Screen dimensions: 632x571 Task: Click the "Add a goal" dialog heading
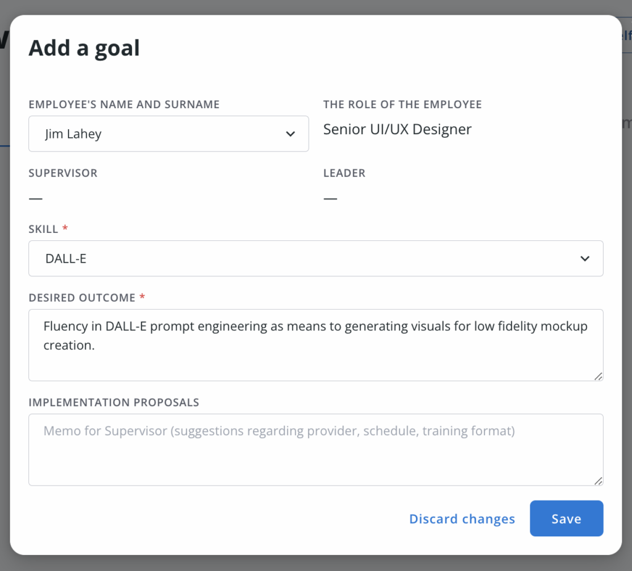tap(84, 48)
